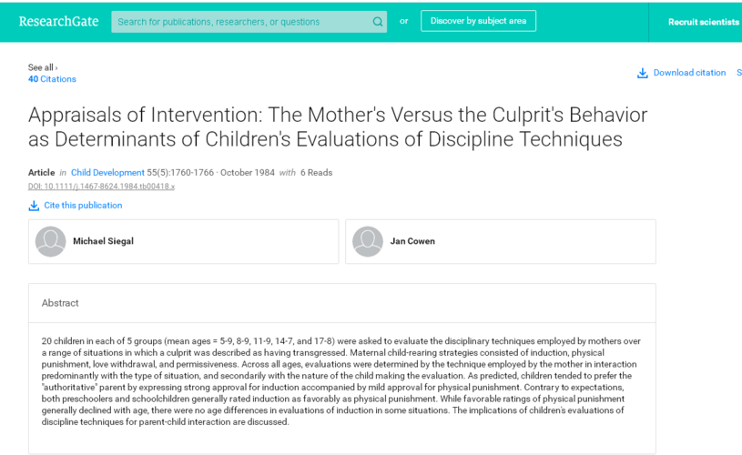Click the search magnifier icon
The height and width of the screenshot is (455, 742).
[x=377, y=22]
